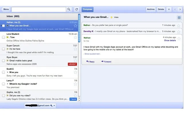Click importance marker on "Gmail mobile looks great"

point(7,61)
